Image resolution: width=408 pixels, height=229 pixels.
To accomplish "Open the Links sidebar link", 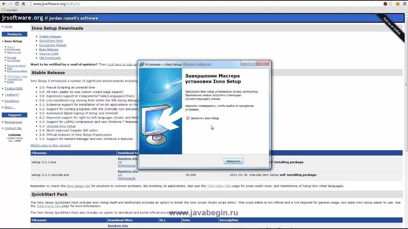I will click(x=10, y=82).
